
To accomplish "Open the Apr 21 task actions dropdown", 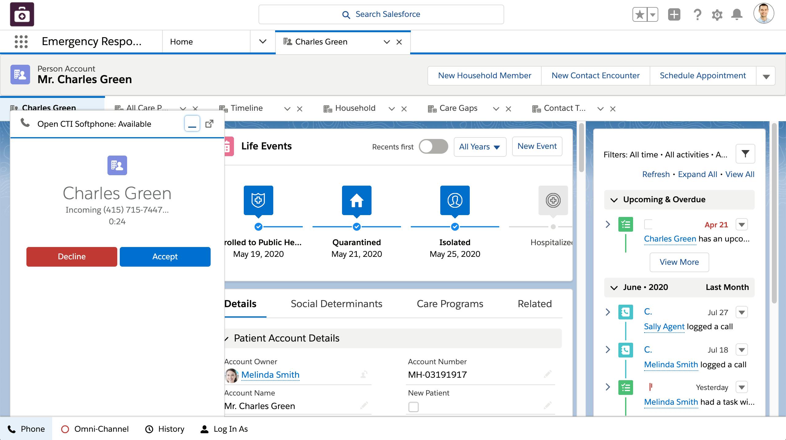I will (x=742, y=225).
